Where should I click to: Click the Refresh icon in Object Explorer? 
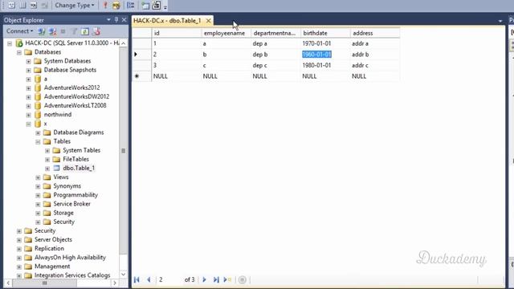click(x=85, y=31)
